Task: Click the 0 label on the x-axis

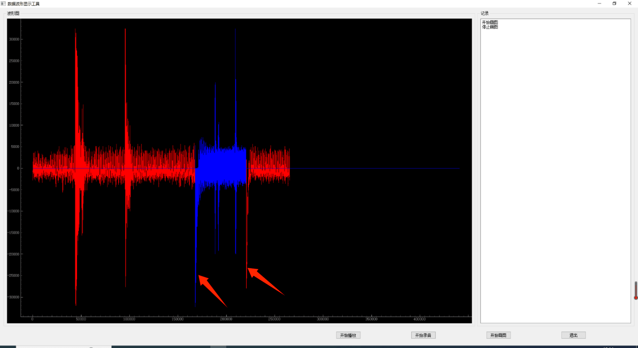Action: point(32,319)
